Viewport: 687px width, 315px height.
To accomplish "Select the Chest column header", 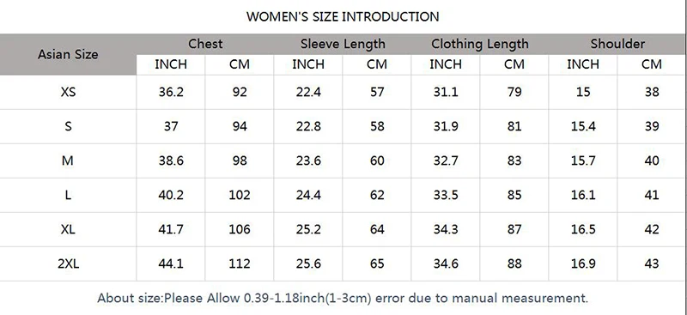I will pyautogui.click(x=205, y=44).
